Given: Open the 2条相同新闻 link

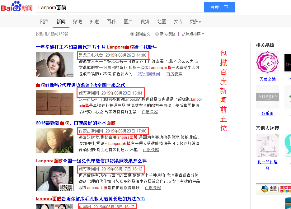Looking at the screenshot, I should 149,74.
